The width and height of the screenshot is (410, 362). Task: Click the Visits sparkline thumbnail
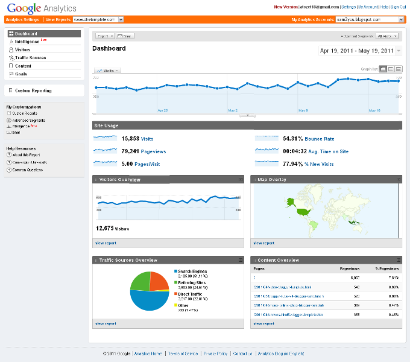[105, 138]
